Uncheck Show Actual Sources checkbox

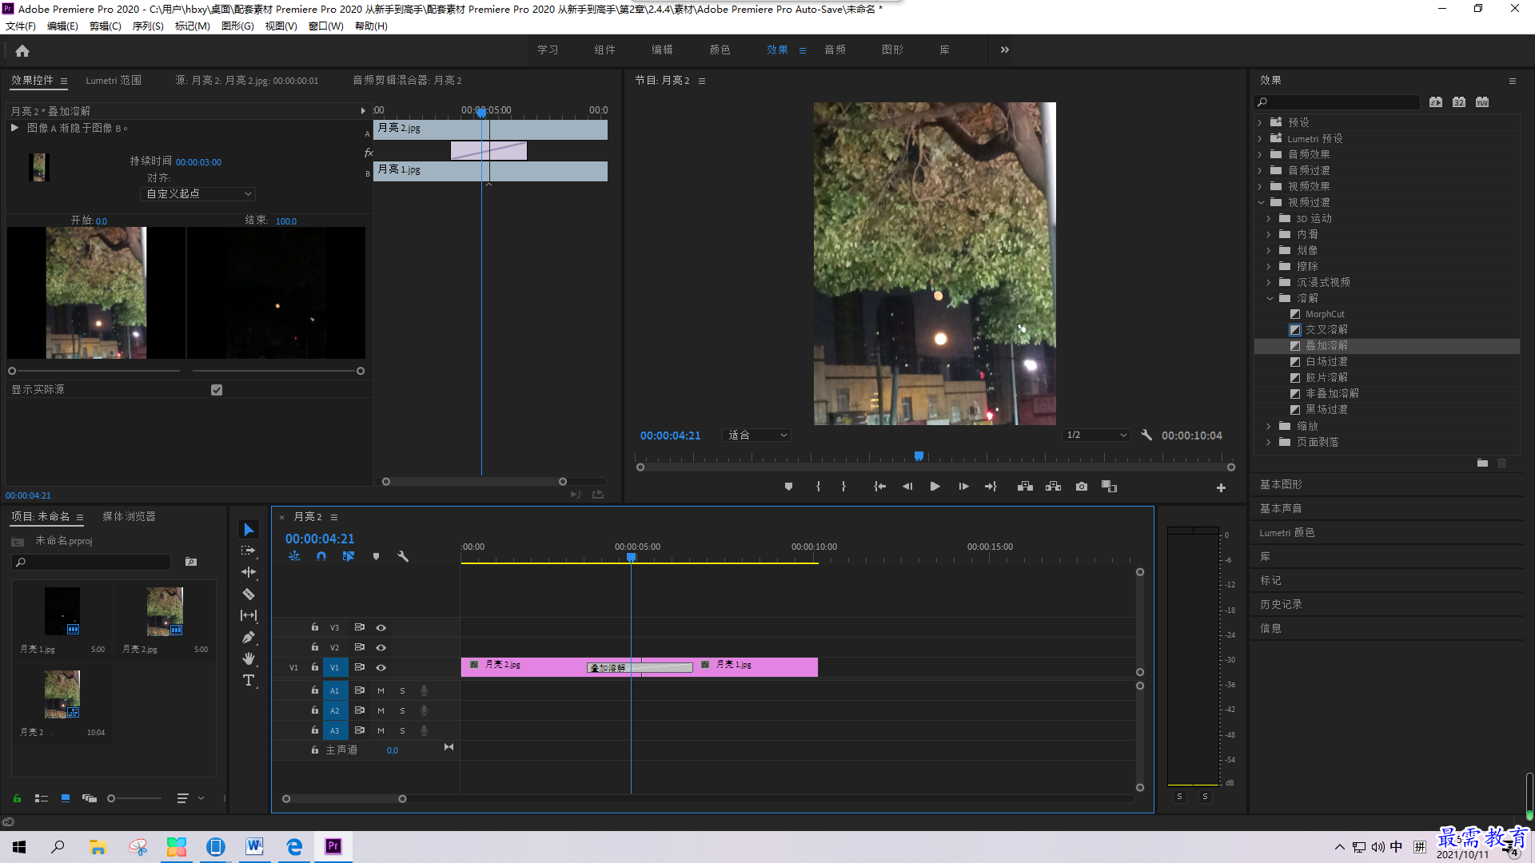point(217,390)
